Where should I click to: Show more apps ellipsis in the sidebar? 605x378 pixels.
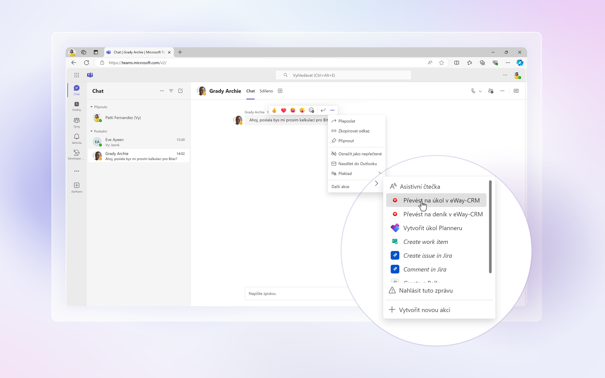coord(77,171)
